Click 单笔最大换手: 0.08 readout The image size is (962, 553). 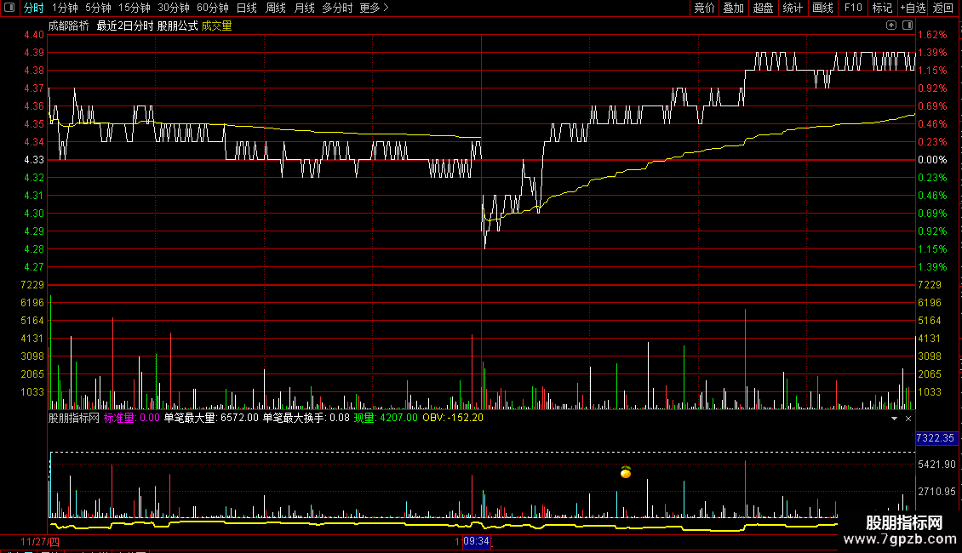tap(306, 418)
